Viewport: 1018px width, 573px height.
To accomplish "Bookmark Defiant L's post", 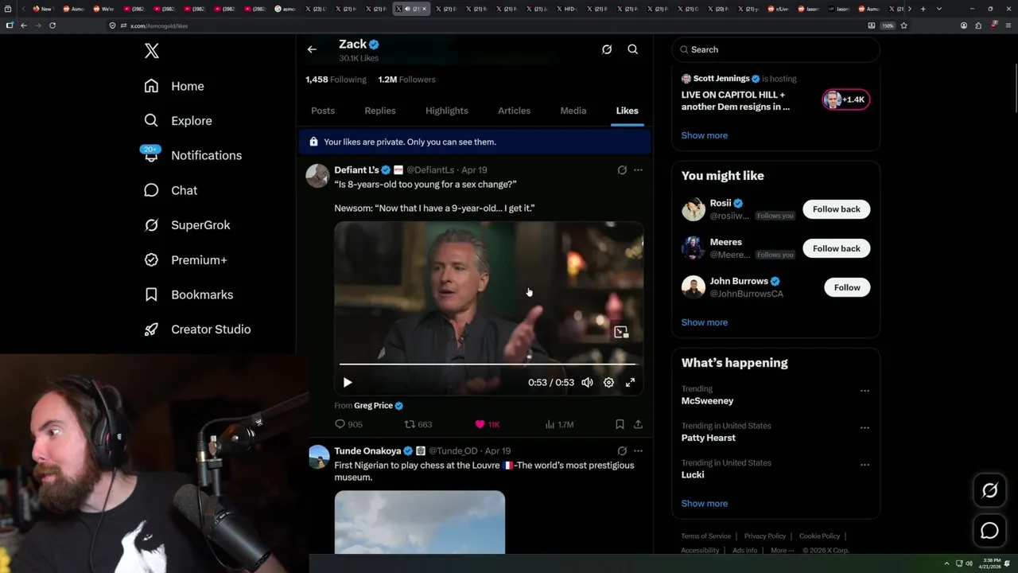I will [620, 425].
